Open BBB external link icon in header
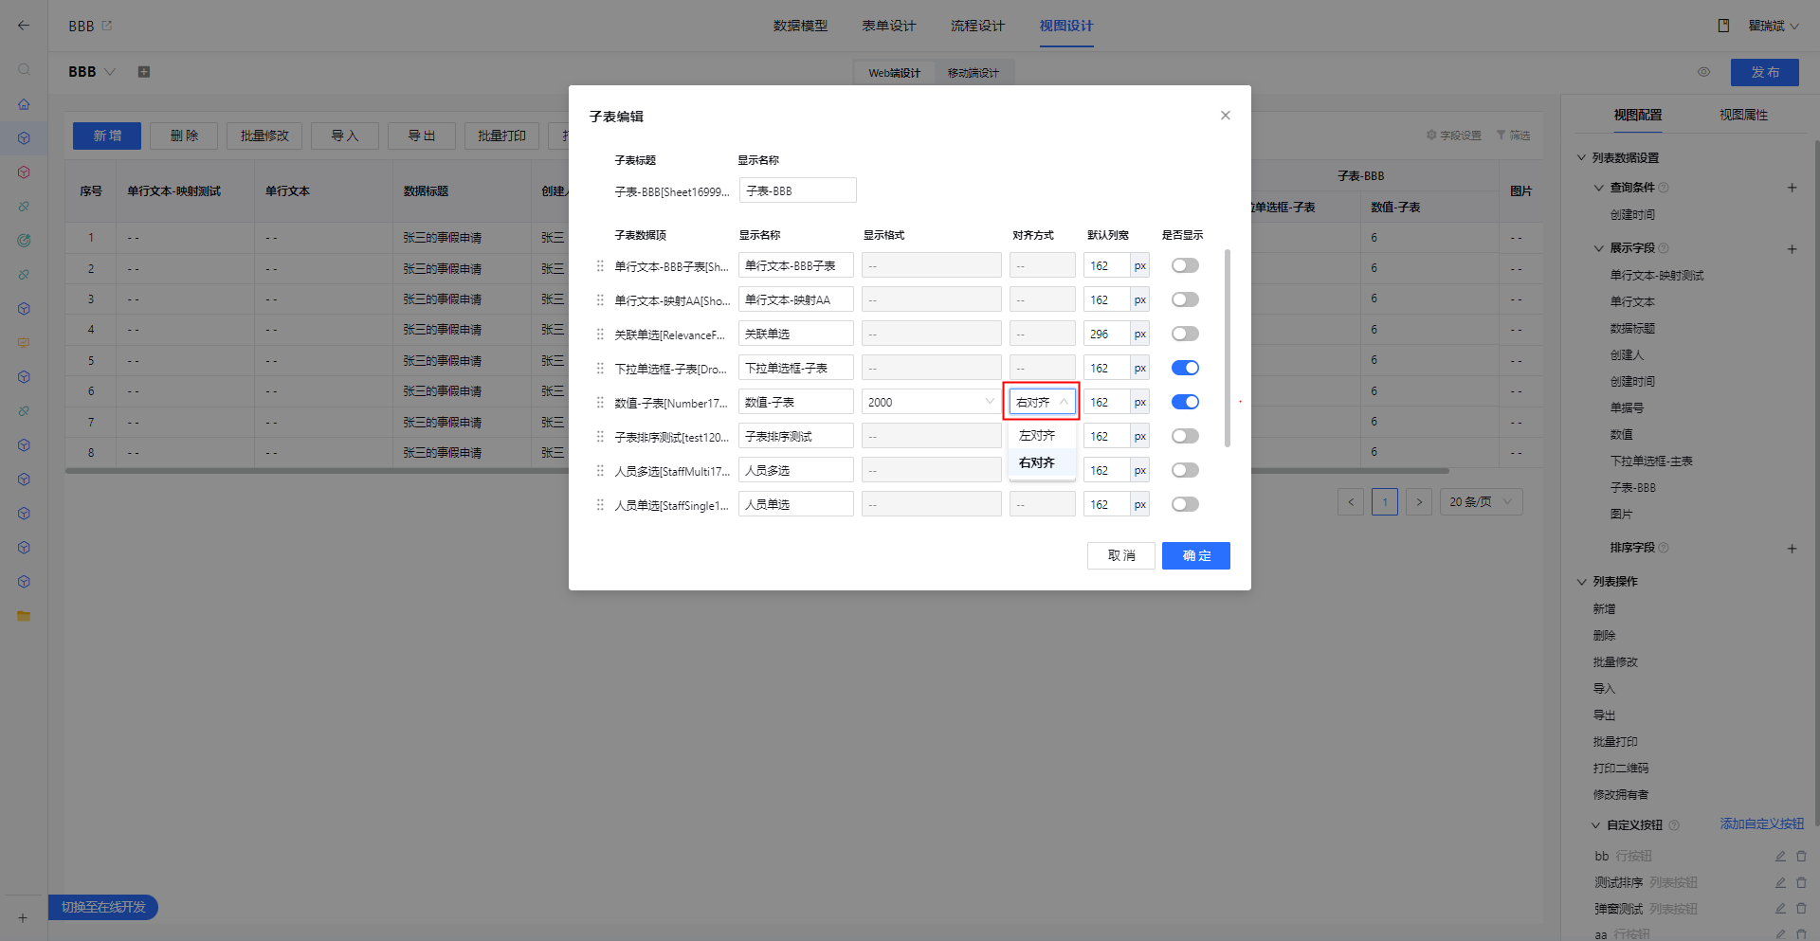The width and height of the screenshot is (1820, 941). pos(107,26)
